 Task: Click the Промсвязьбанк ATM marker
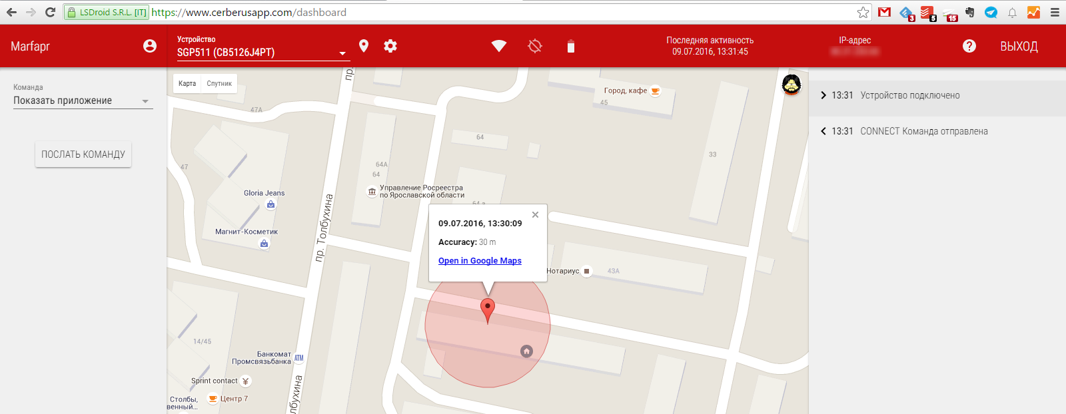[299, 358]
